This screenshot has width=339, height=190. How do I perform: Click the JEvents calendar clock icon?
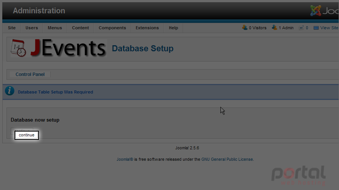point(18,48)
